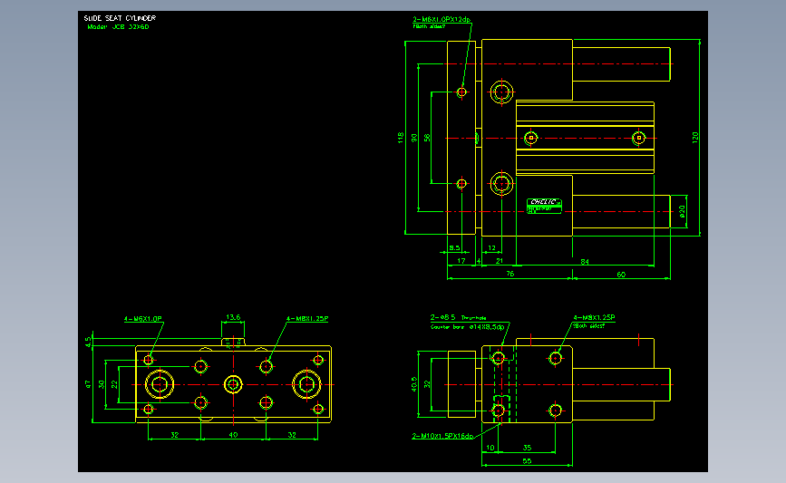Select the "4-M6X1.0P" thread callout

pyautogui.click(x=143, y=319)
